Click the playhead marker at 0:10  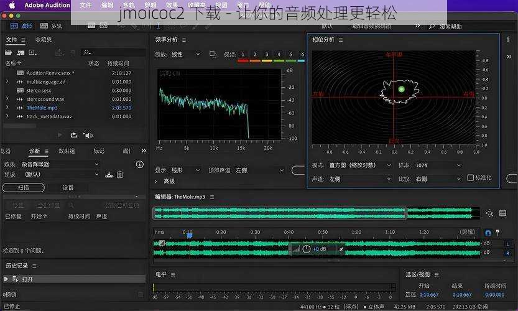point(189,235)
